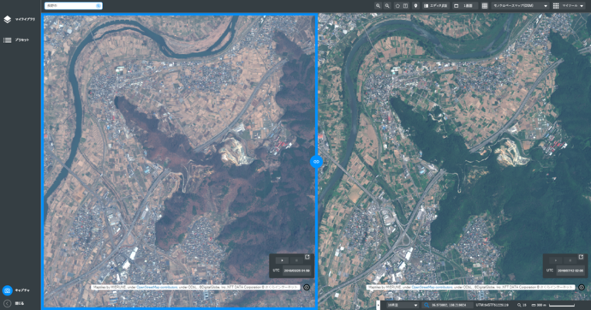The image size is (591, 310).
Task: Expand the My Tools dropdown
Action: tap(569, 6)
